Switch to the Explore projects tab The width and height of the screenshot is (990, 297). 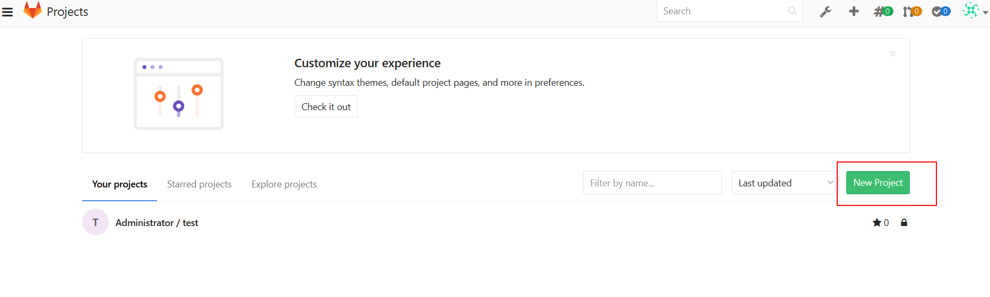(x=284, y=184)
